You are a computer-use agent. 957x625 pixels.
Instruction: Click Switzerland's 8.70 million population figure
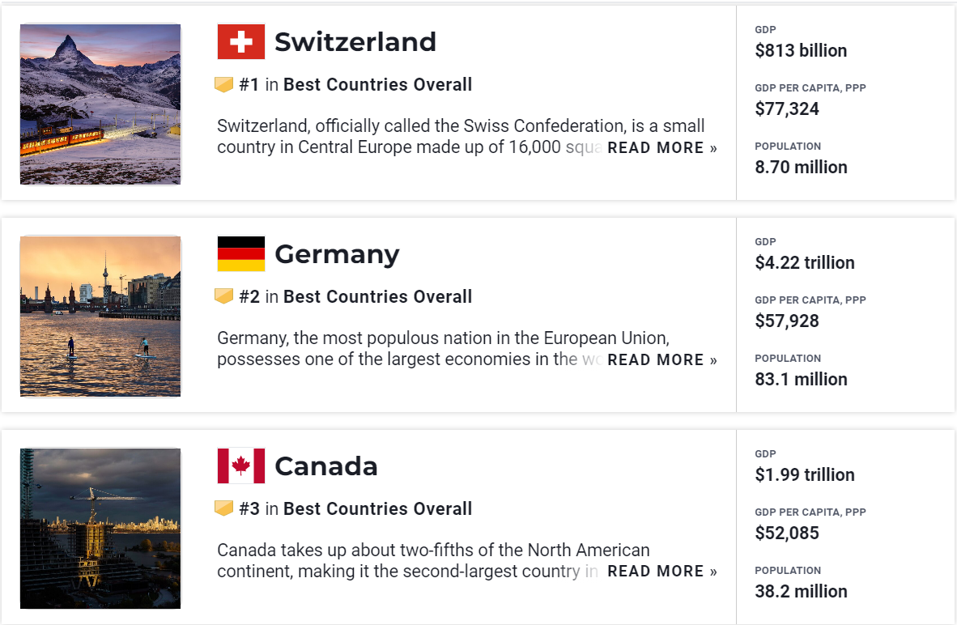point(801,167)
